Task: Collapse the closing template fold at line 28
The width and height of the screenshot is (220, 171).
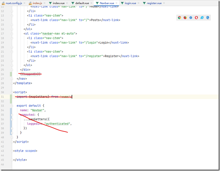Action: click(12, 83)
